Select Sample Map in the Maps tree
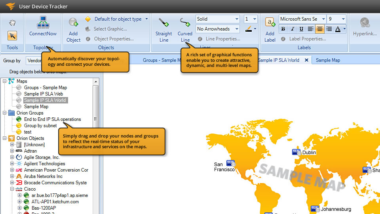Viewport: 380px width, 214px height. pos(36,107)
